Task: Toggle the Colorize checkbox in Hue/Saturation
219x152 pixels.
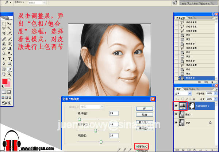Action: (x=137, y=147)
